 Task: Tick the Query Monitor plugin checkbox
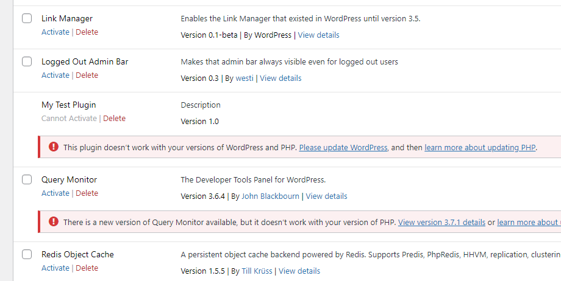point(27,179)
